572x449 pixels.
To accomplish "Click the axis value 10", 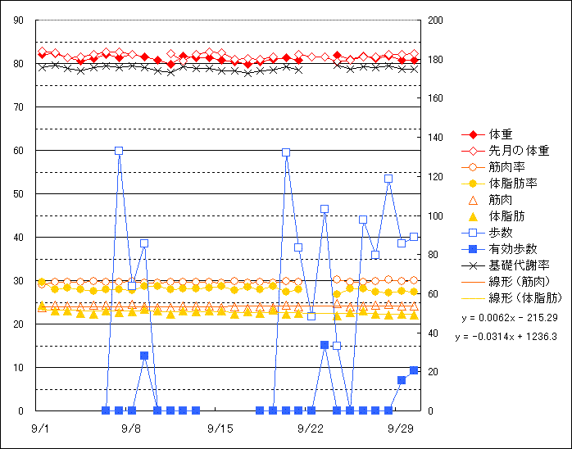I will (18, 368).
